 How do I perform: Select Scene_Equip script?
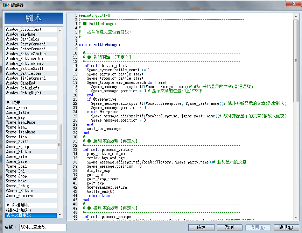pyautogui.click(x=31, y=147)
